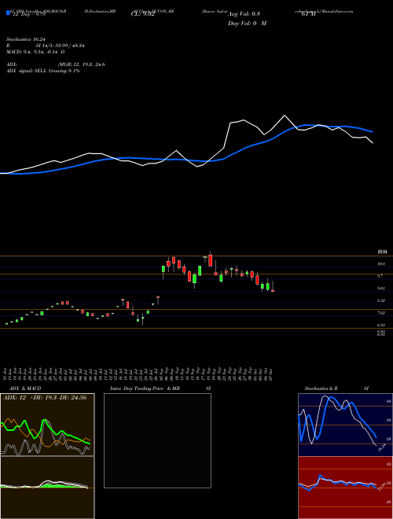Click the 'MACD: 9.4, 9.54, -0.14 D' line
Image resolution: width=393 pixels, height=519 pixels.
click(x=35, y=52)
